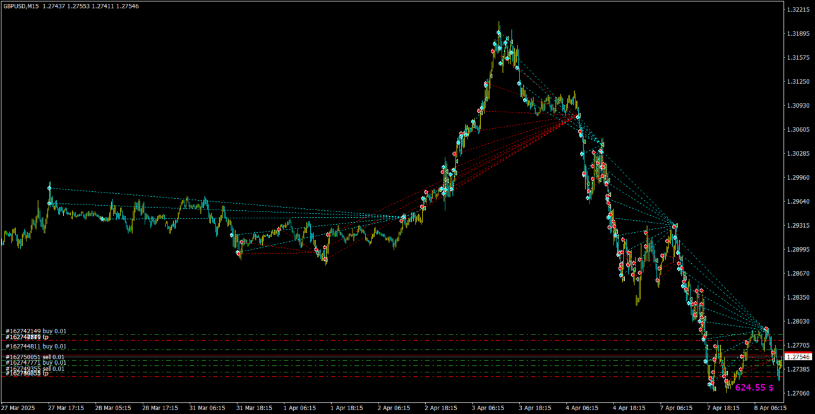This screenshot has width=815, height=414.
Task: Click the 31 Mar 18:15 time label
Action: coord(255,408)
